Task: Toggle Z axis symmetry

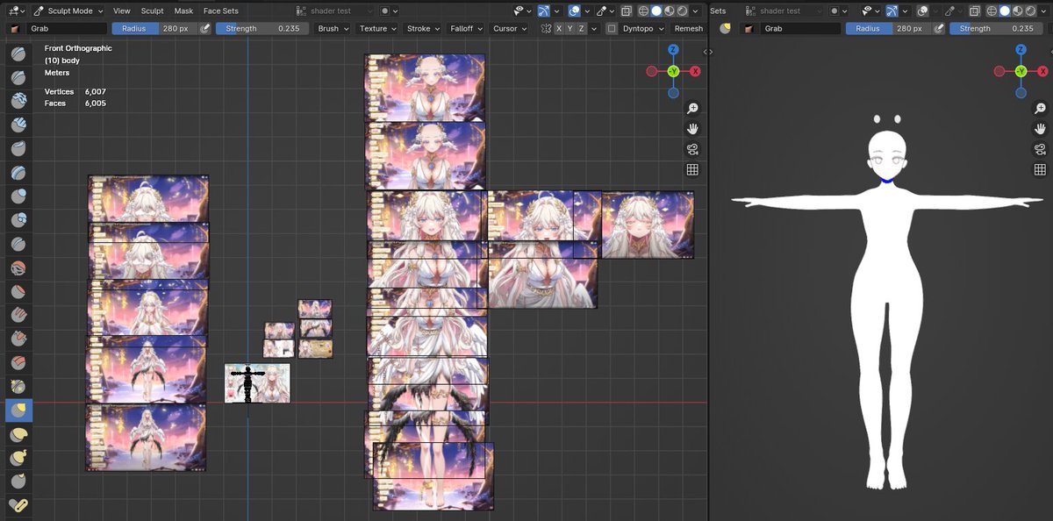Action: (582, 29)
